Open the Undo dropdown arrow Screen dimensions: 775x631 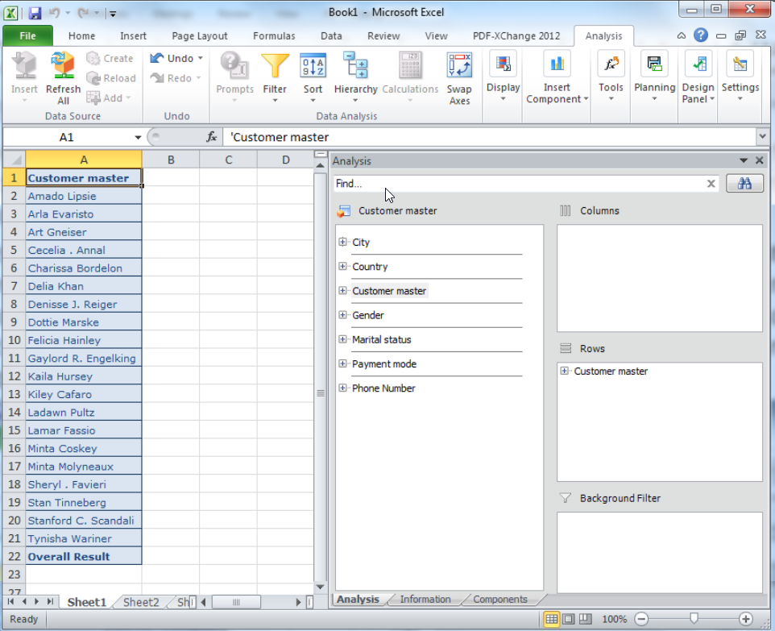coord(201,58)
